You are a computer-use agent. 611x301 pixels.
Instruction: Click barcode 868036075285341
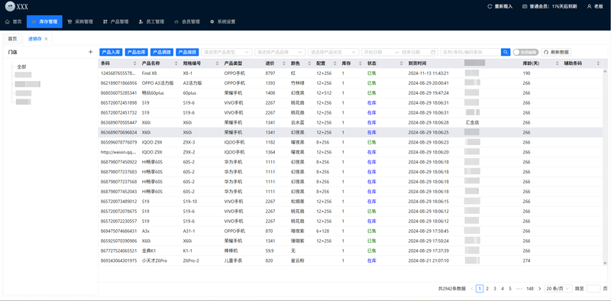pos(119,92)
